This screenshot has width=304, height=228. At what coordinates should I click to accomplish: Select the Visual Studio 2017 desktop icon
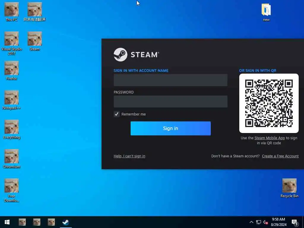(x=12, y=43)
